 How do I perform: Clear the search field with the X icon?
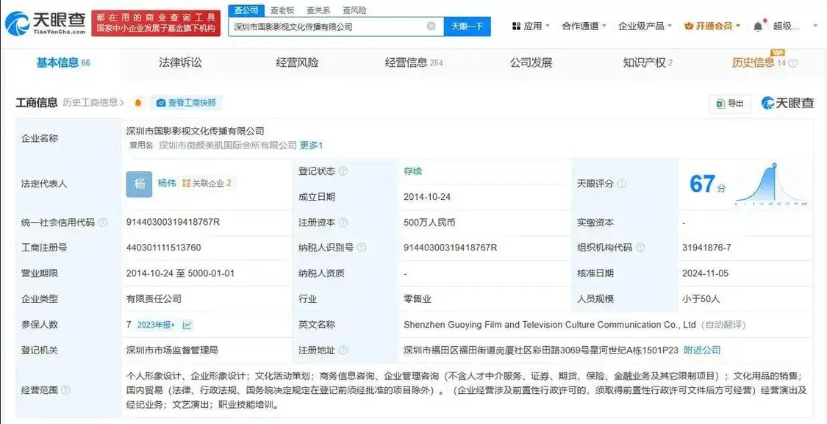431,26
